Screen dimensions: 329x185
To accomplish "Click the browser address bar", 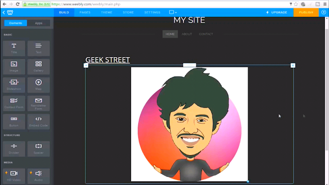I will [155, 4].
